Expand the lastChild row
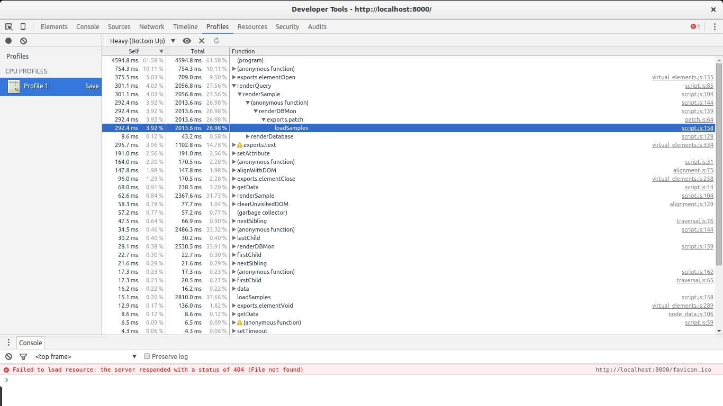The height and width of the screenshot is (406, 723). coord(234,238)
